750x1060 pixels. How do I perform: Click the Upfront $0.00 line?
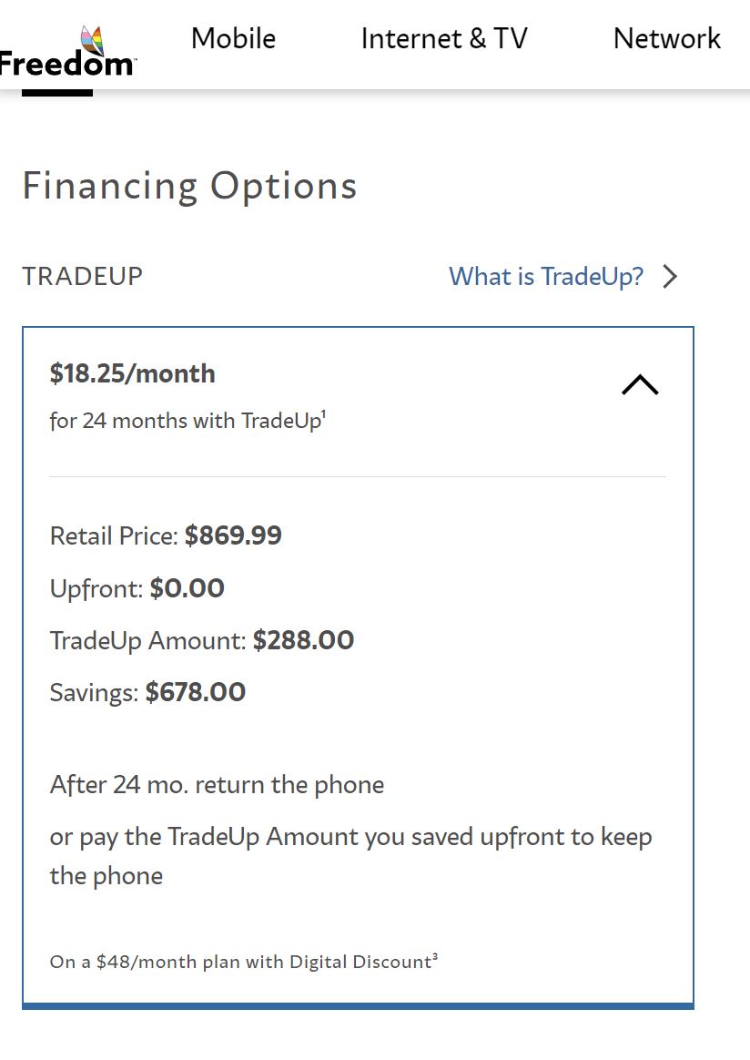coord(137,588)
